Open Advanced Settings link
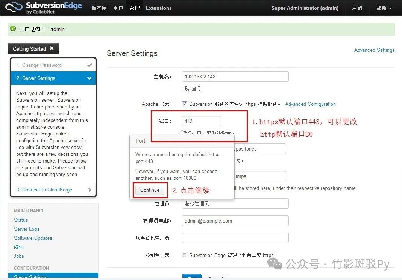 tap(374, 50)
